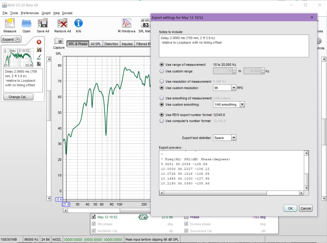Switch to the Distortion tab
The height and width of the screenshot is (243, 327).
point(111,44)
